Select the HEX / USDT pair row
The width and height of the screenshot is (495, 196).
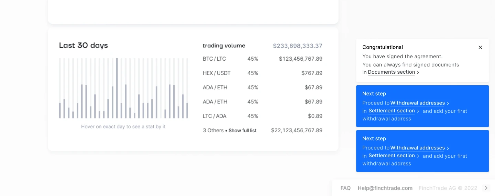tap(263, 73)
